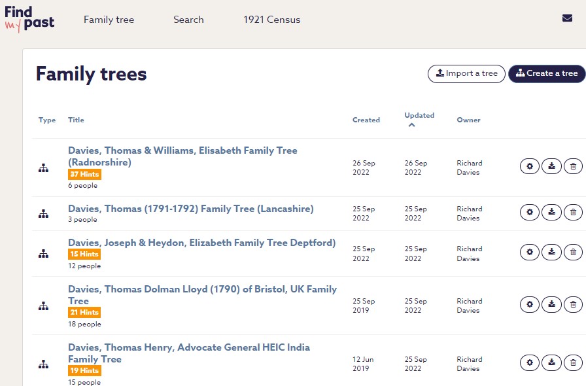Click the Findmypast logo
586x386 pixels.
(x=29, y=18)
